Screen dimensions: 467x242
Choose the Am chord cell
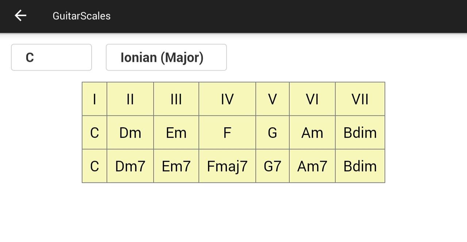tap(312, 133)
